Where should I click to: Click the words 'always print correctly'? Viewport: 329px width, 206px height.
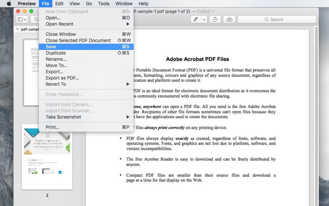click(x=164, y=127)
